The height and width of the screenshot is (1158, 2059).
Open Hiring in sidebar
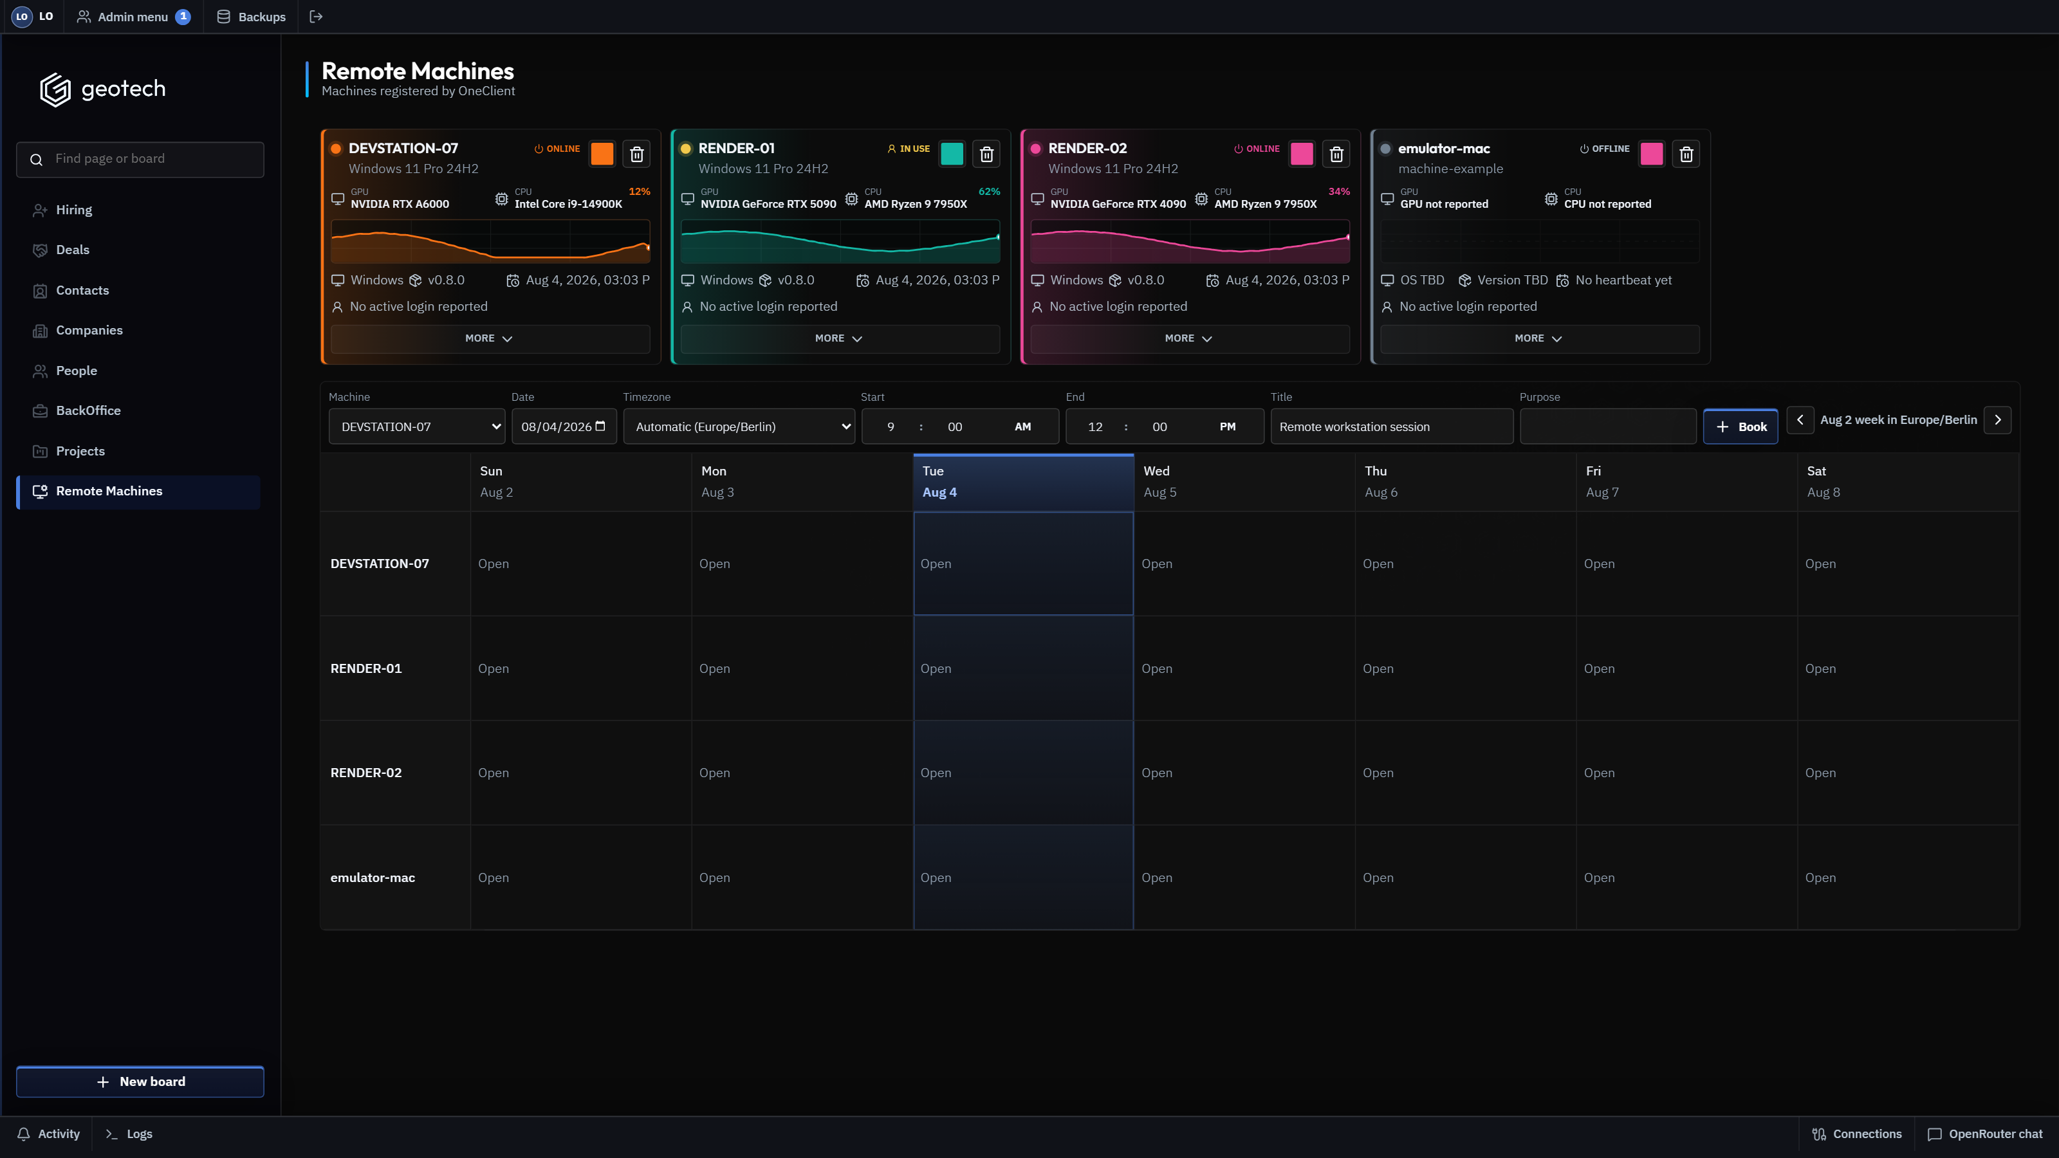coord(138,210)
